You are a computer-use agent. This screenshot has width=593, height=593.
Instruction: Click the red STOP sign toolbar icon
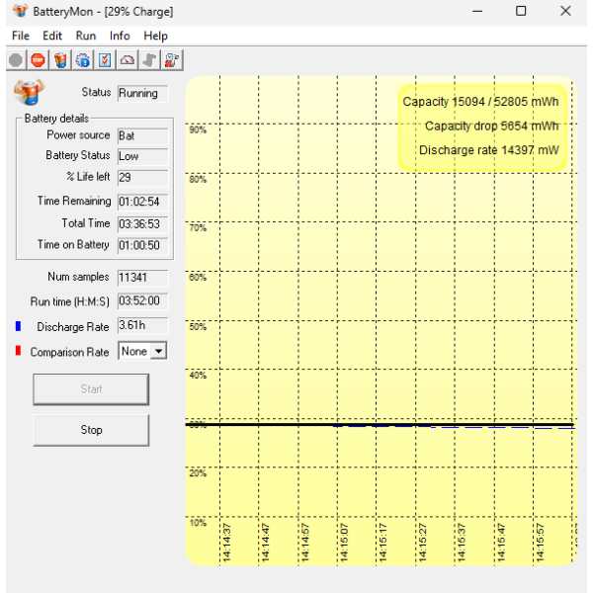point(38,60)
